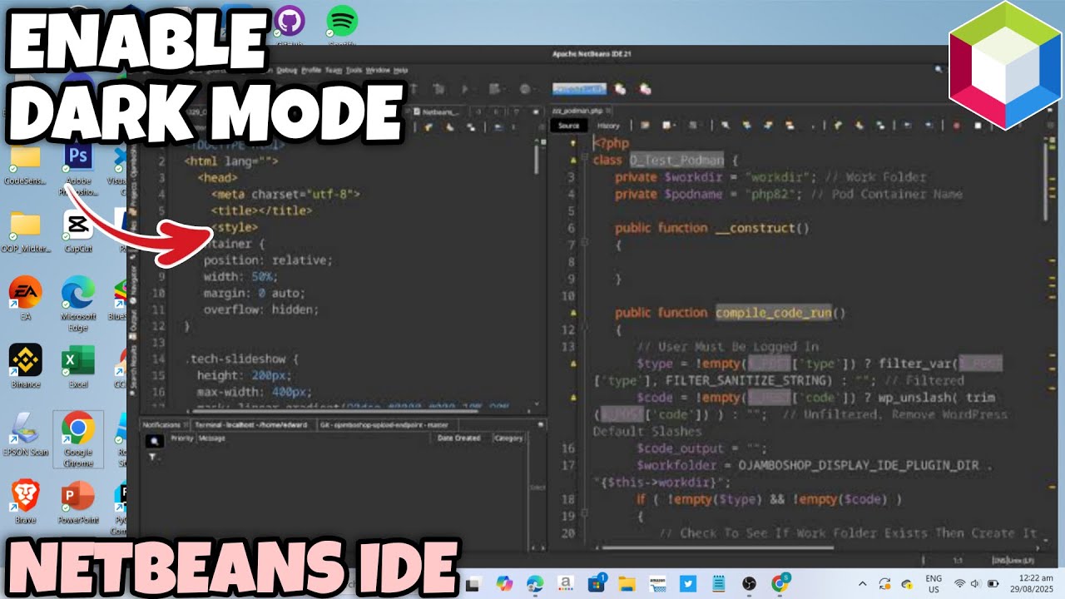Open the NetBeans project configuration dropdown
Viewport: 1065px width, 599px height.
pyautogui.click(x=579, y=88)
